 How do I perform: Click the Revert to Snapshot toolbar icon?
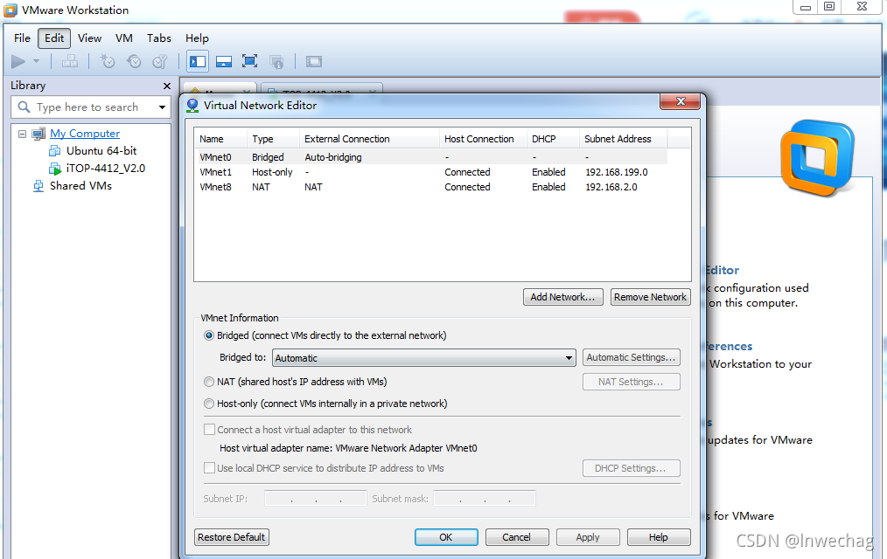pos(134,61)
